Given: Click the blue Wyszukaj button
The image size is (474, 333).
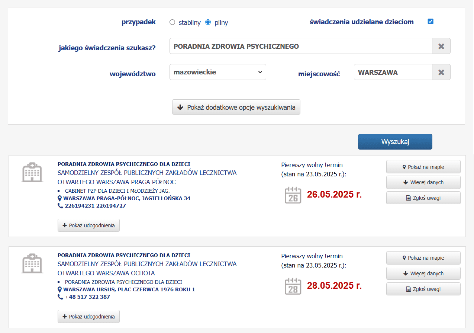Looking at the screenshot, I should pos(395,142).
